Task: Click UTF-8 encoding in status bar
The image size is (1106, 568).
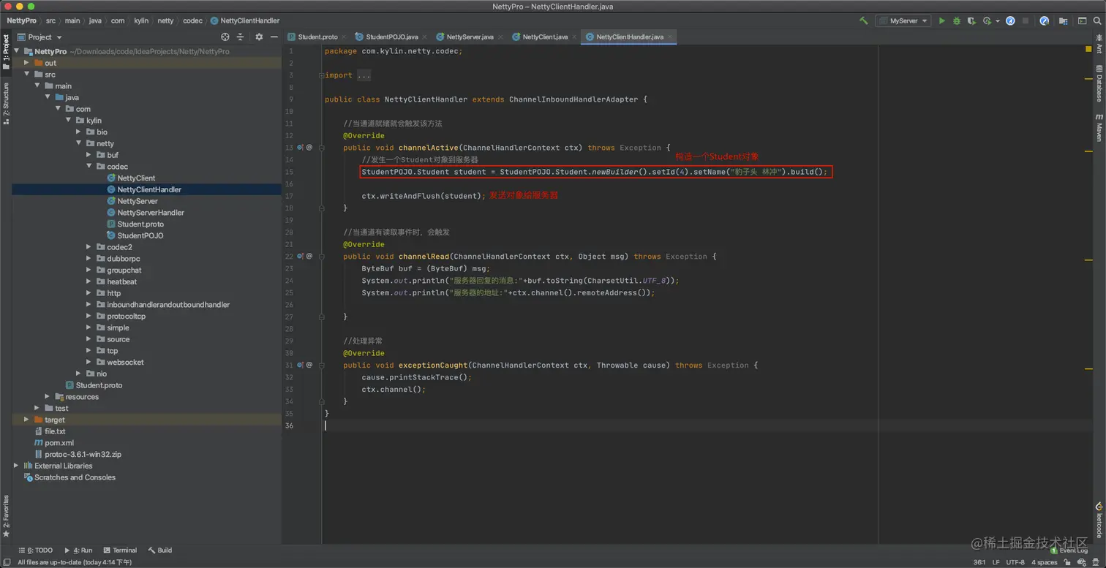Action: tap(1015, 562)
